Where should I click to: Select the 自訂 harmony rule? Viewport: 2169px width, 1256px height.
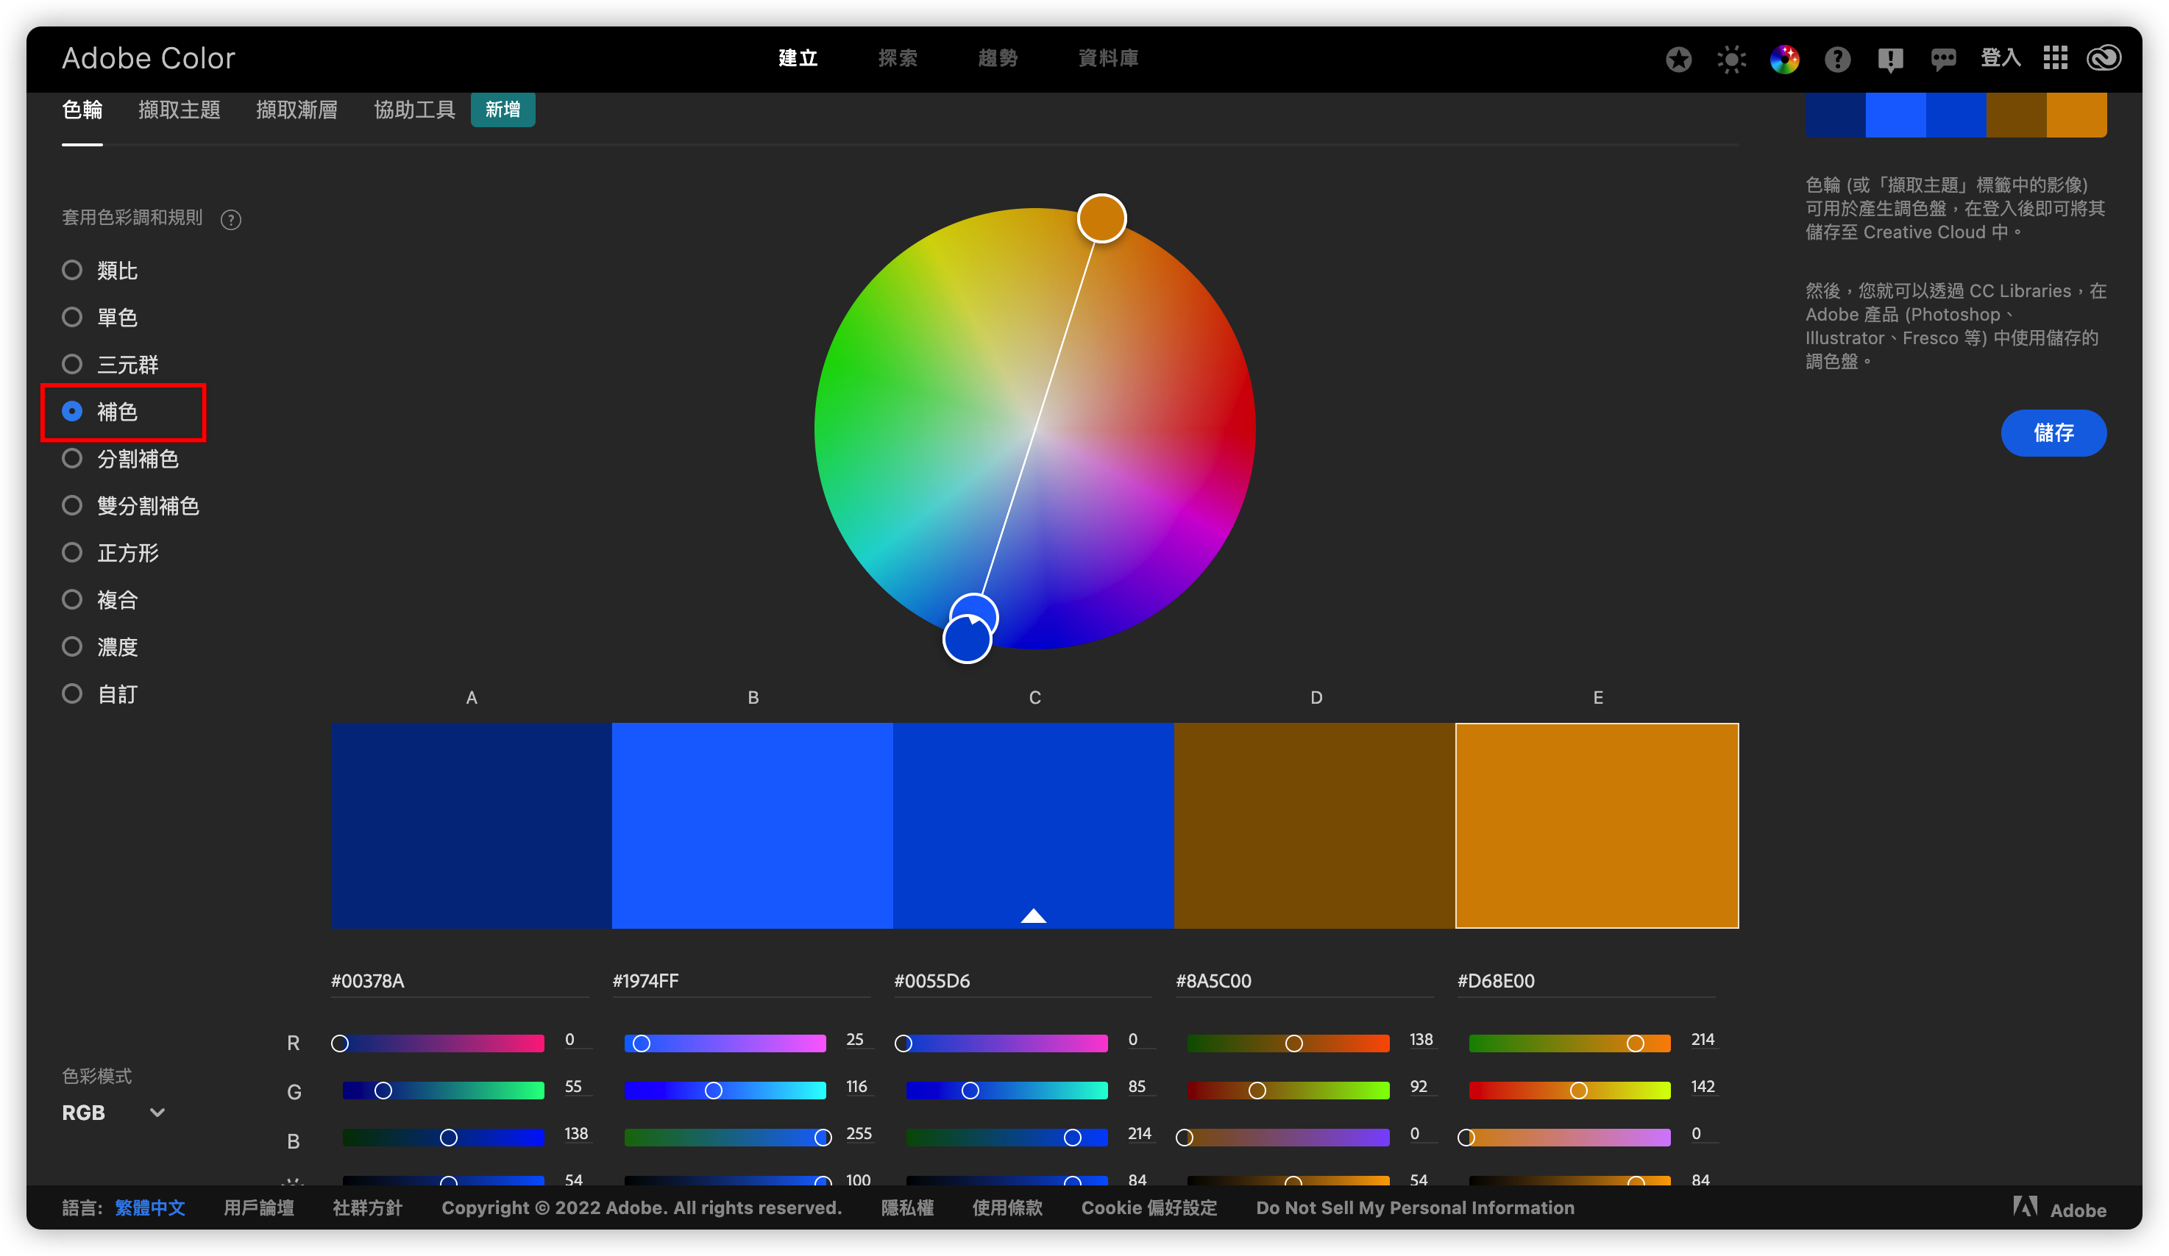[101, 693]
